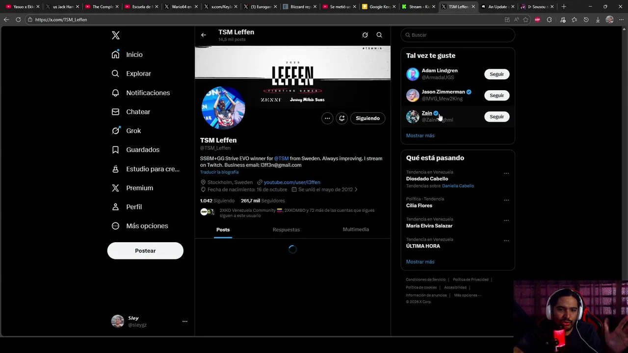Go back with profile header arrow
Viewport: 628px width, 353px height.
(x=204, y=35)
